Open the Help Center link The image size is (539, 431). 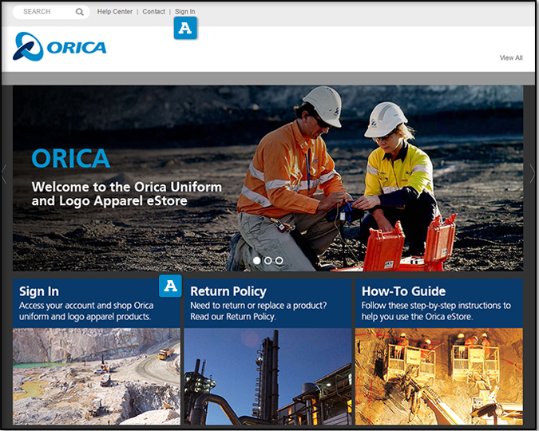(115, 12)
